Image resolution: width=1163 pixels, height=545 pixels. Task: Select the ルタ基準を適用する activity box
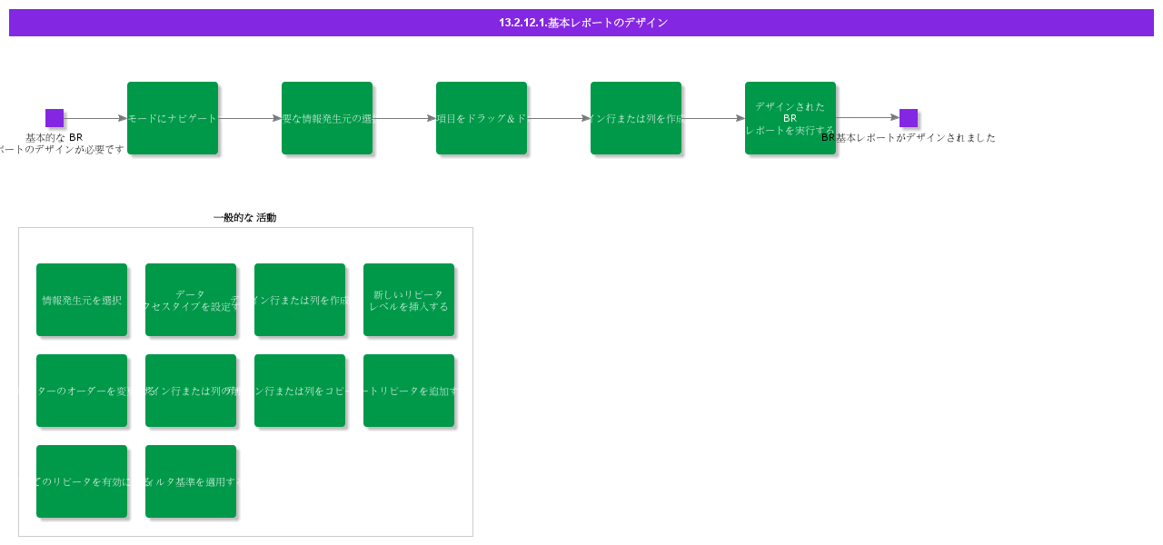click(191, 481)
